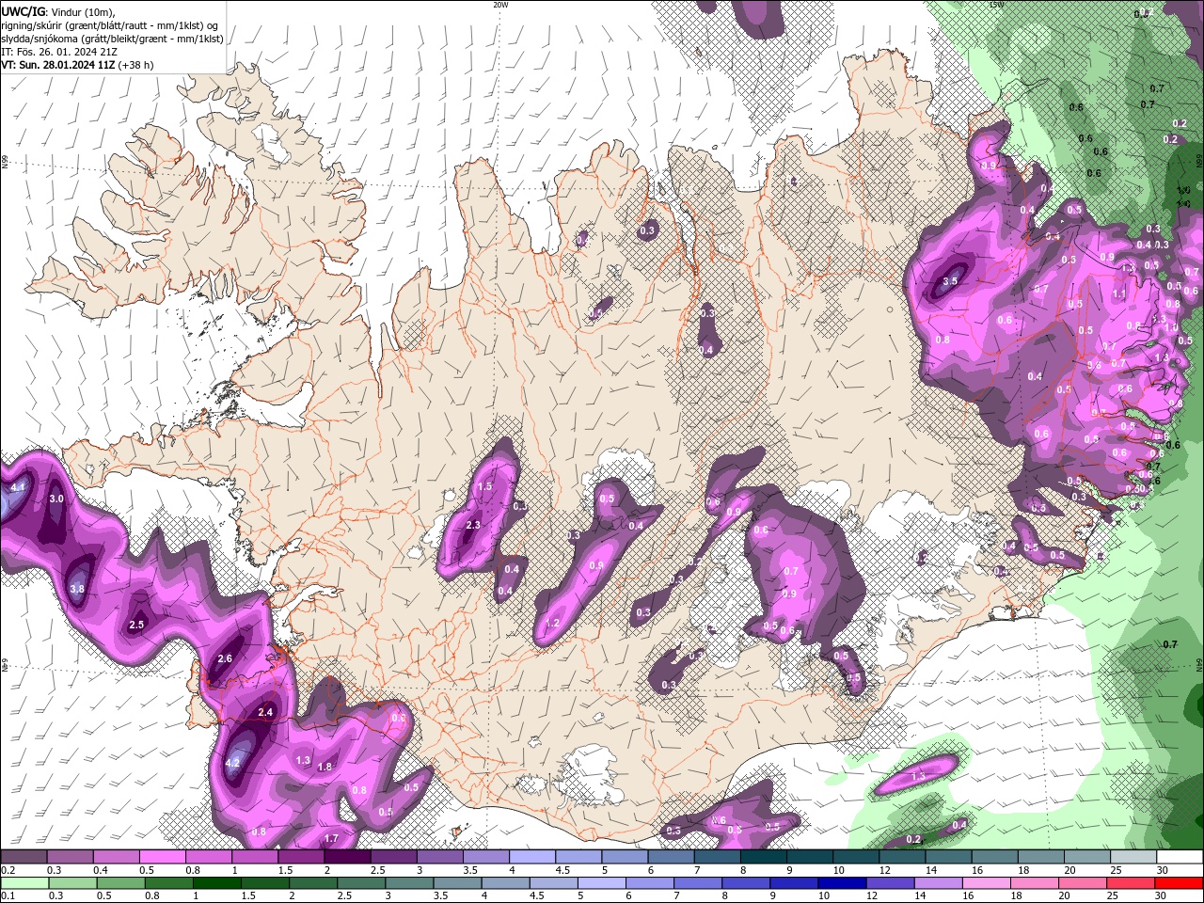Click the top-row legend swatch between 0.2 and 0.3
The height and width of the screenshot is (903, 1204).
coord(24,857)
